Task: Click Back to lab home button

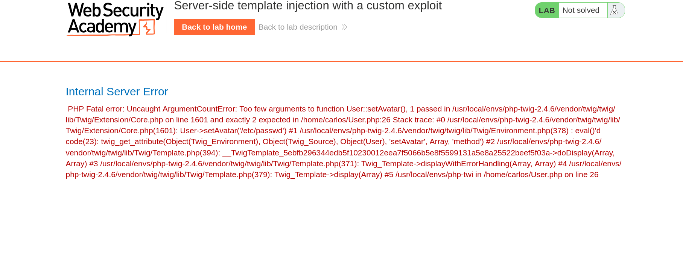Action: coord(214,27)
